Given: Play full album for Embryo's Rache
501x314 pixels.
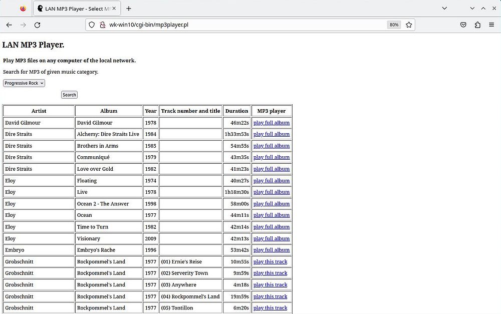Looking at the screenshot, I should [271, 250].
